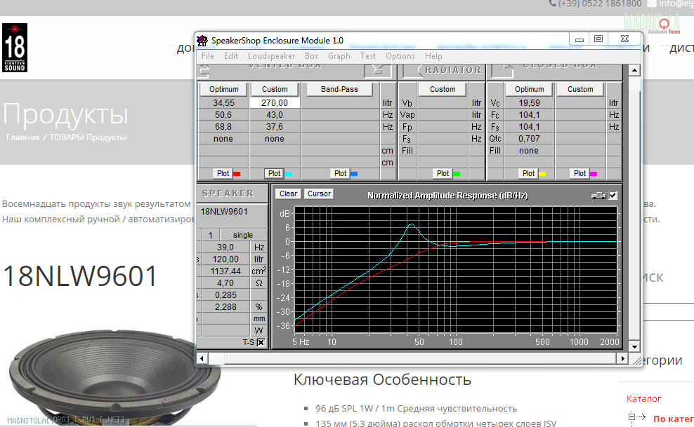
Task: Click the vertical scrollbar up arrow
Action: coord(634,70)
